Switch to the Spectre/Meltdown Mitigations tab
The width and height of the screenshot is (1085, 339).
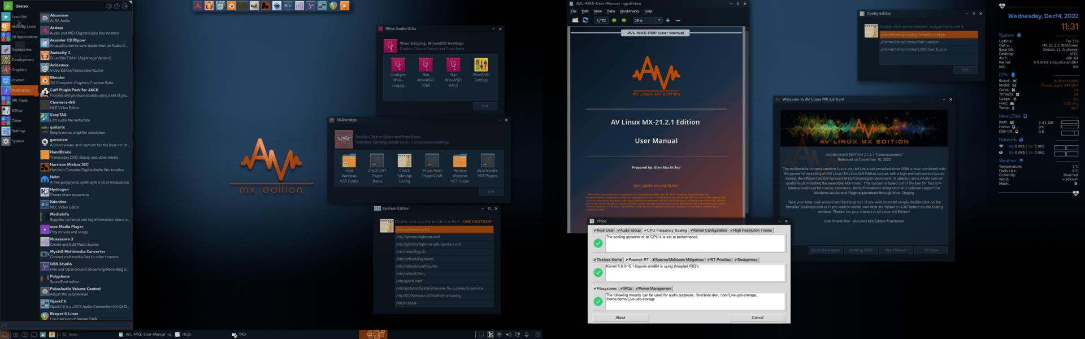pos(678,260)
